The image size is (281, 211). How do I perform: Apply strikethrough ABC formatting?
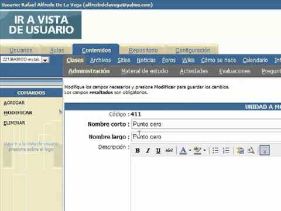[169, 151]
